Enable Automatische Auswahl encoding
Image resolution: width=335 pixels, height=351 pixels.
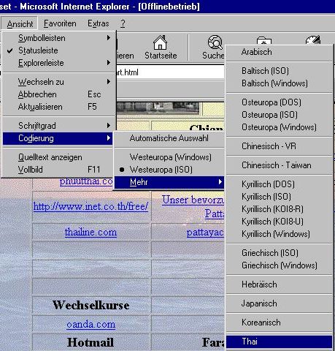(169, 138)
